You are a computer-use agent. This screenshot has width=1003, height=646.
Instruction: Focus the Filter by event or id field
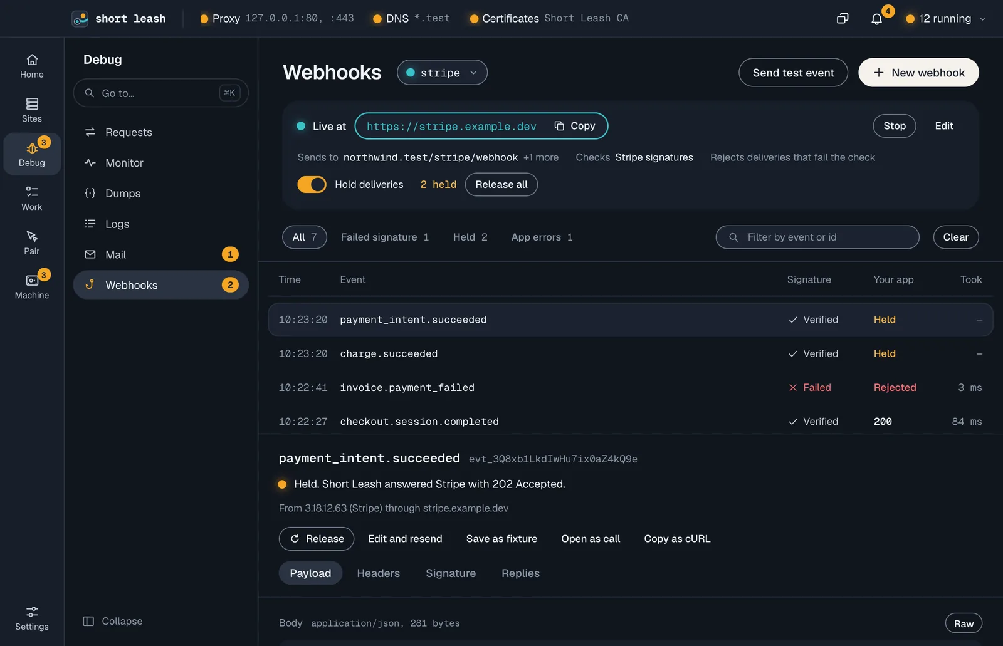817,237
